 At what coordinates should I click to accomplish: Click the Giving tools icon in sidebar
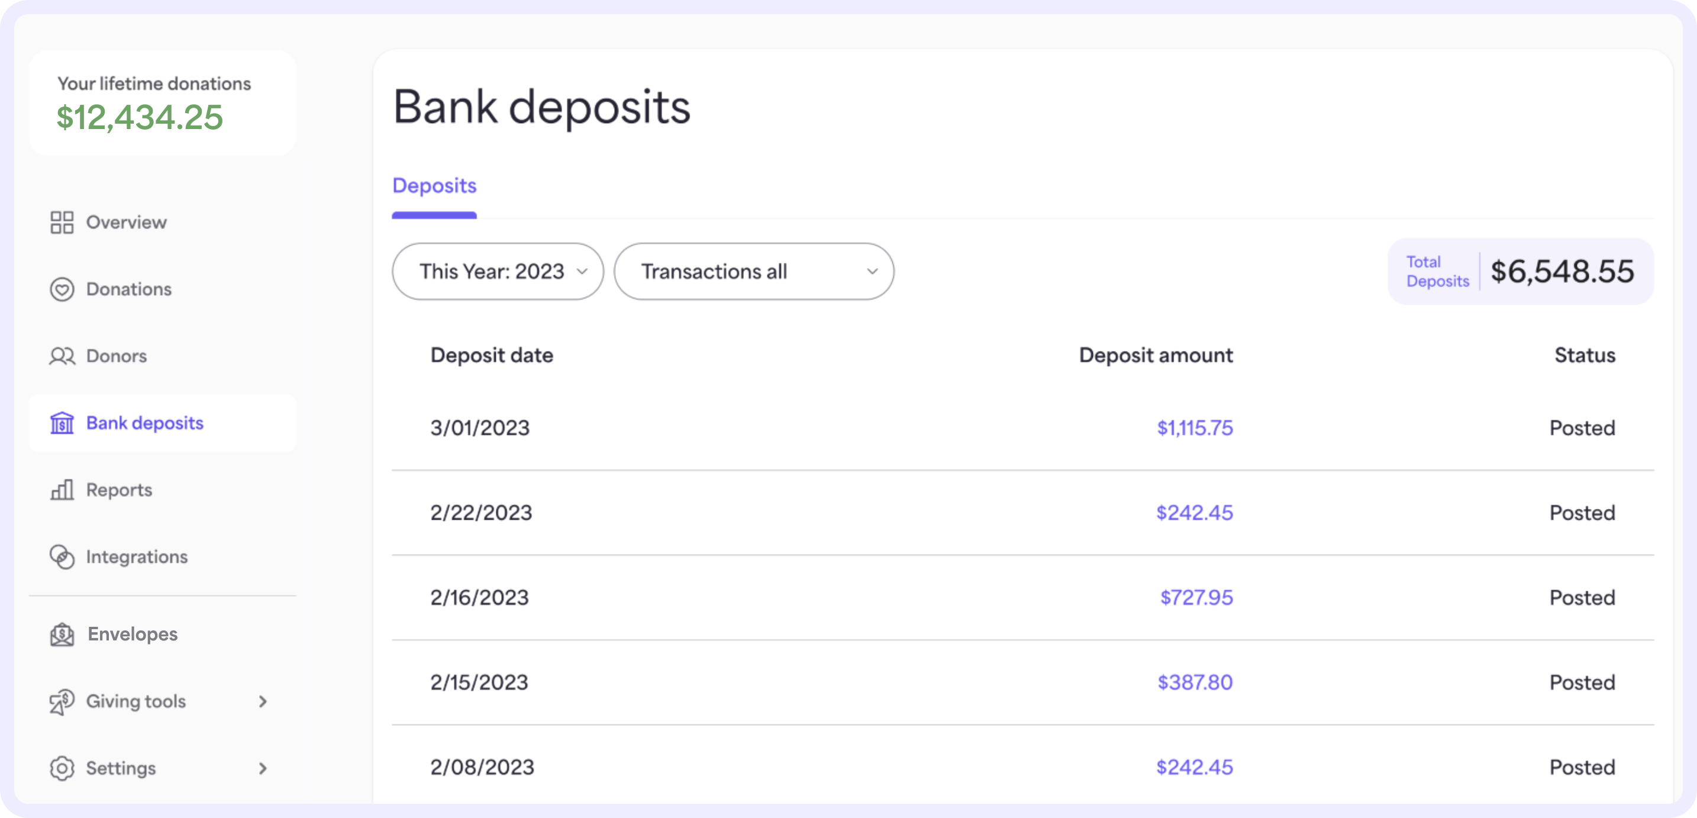(x=62, y=701)
